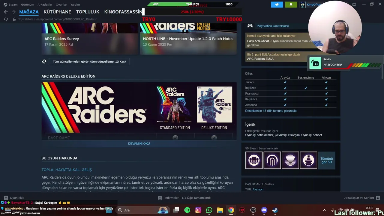Open the green notifications bell
The height and width of the screenshot is (216, 384).
[x=291, y=4]
